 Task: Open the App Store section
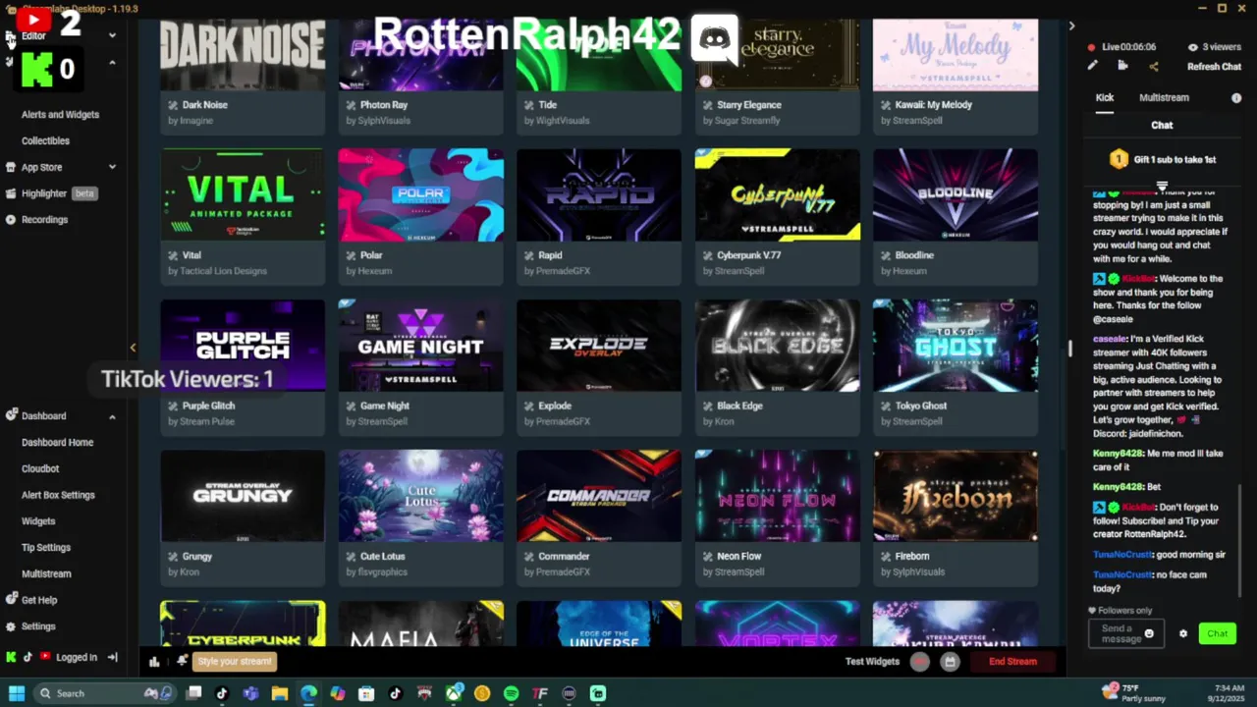pyautogui.click(x=41, y=167)
